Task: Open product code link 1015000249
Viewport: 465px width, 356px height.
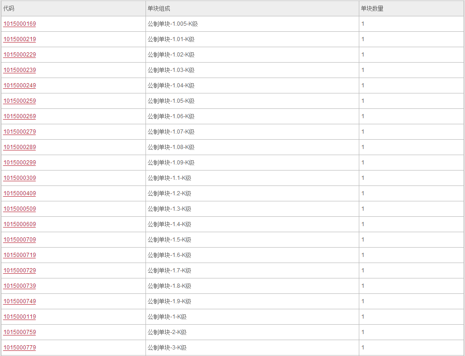Action: click(20, 85)
